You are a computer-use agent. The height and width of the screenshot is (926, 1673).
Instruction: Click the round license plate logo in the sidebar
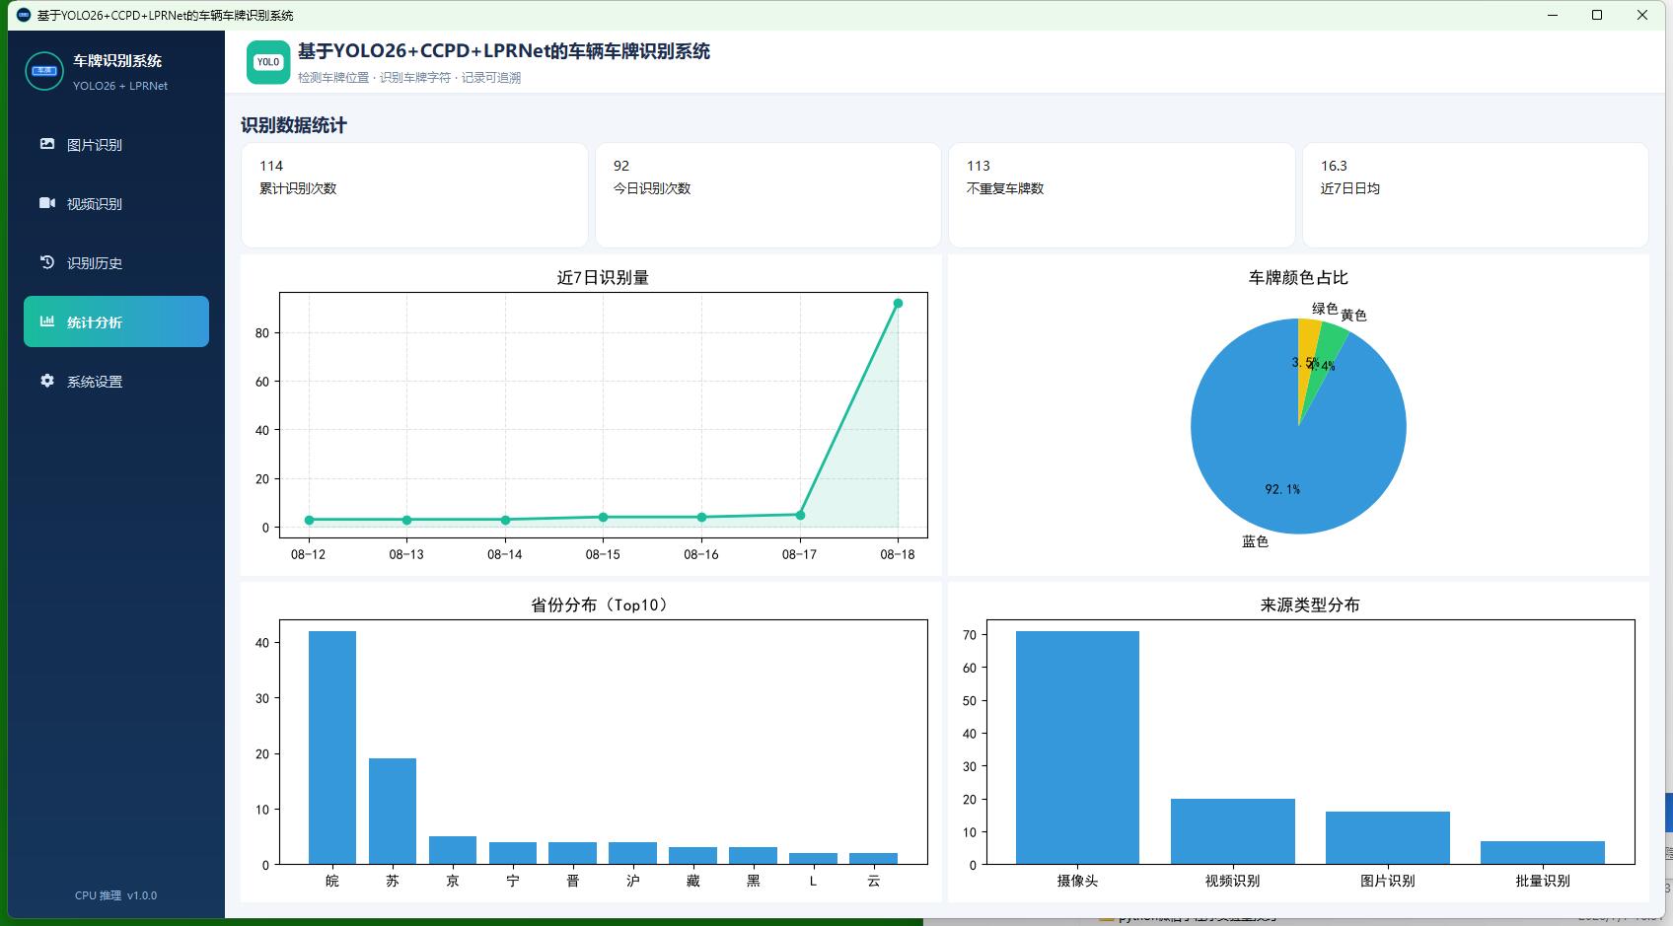(44, 71)
